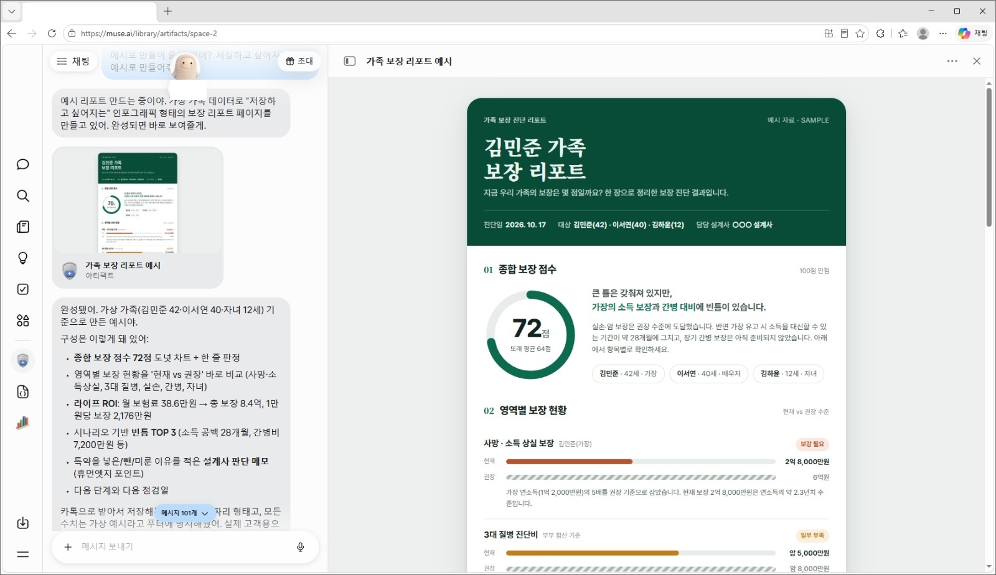Click the 72점 donut score chart
The height and width of the screenshot is (575, 996).
tap(530, 335)
